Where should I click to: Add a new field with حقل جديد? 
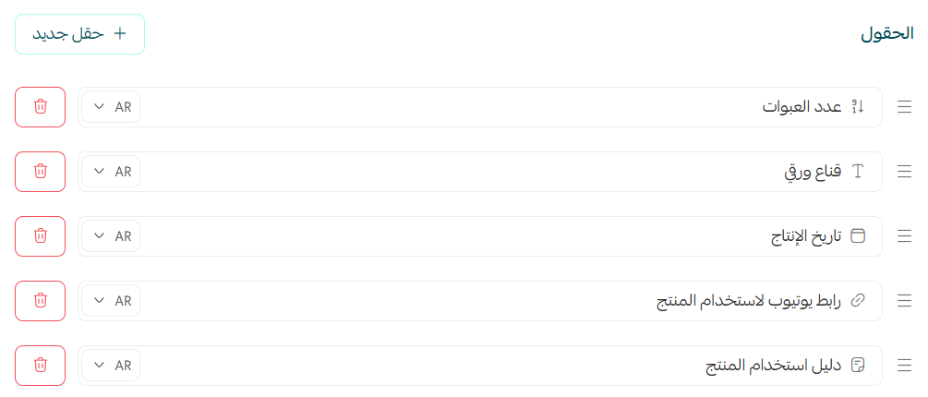point(79,34)
